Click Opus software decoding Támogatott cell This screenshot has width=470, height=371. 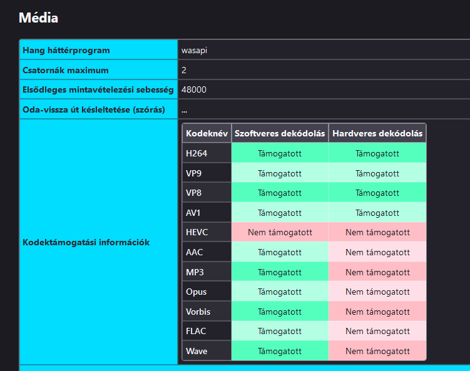[280, 292]
